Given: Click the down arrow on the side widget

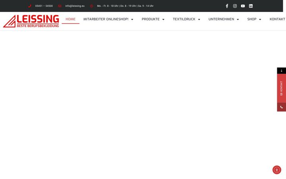Looking at the screenshot, I should (x=282, y=71).
